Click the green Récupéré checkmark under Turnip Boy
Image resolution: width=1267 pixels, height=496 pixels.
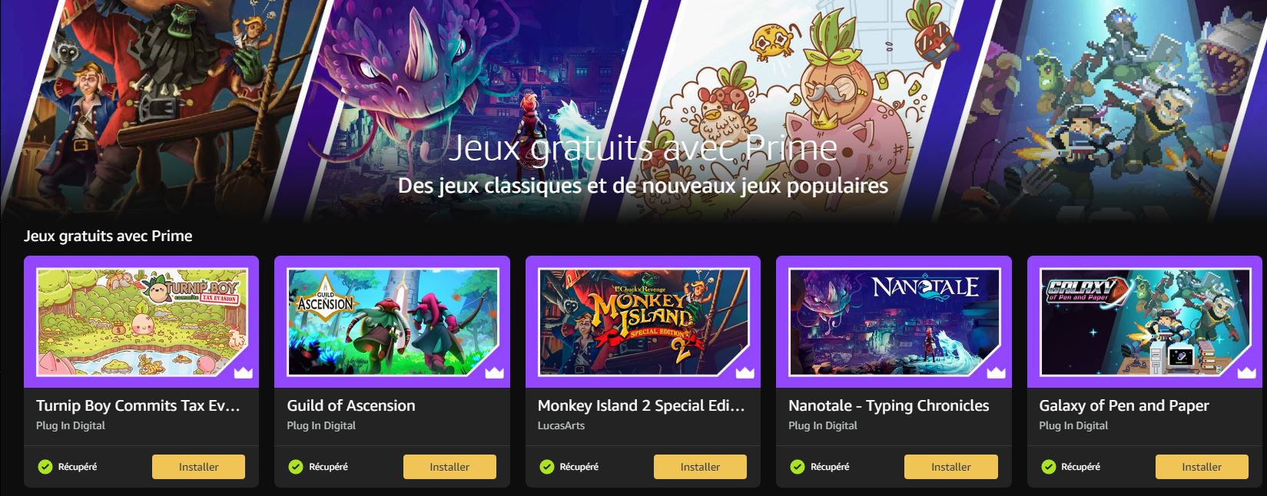click(x=45, y=466)
